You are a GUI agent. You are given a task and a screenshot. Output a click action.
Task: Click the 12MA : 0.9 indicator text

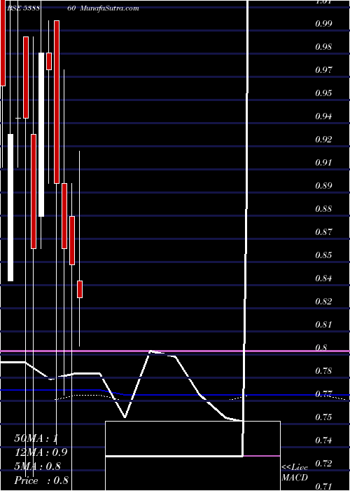[x=41, y=452]
